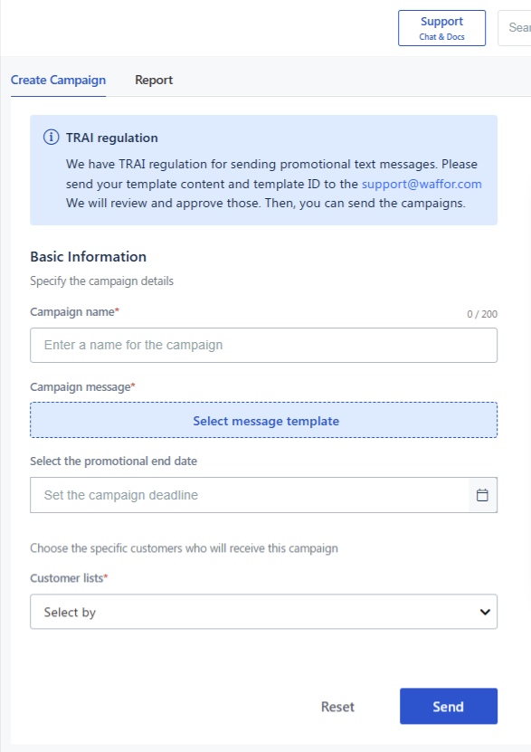Select the Create Campaign tab

58,81
